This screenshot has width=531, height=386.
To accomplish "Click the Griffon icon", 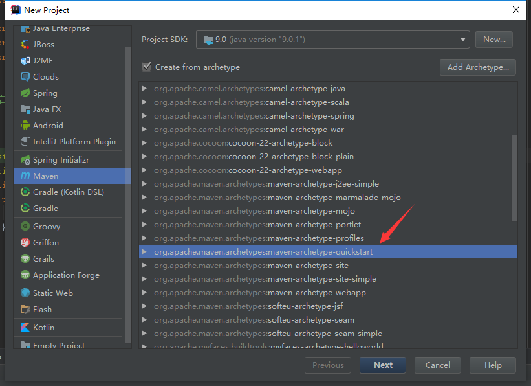I will pos(25,242).
